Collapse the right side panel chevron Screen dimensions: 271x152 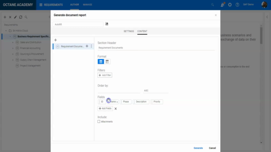point(267,17)
